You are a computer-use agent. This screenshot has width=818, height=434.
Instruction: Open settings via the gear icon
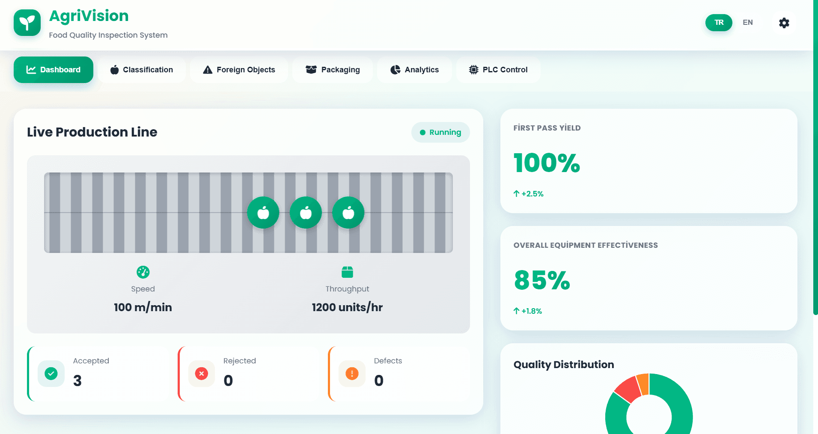[x=784, y=23]
